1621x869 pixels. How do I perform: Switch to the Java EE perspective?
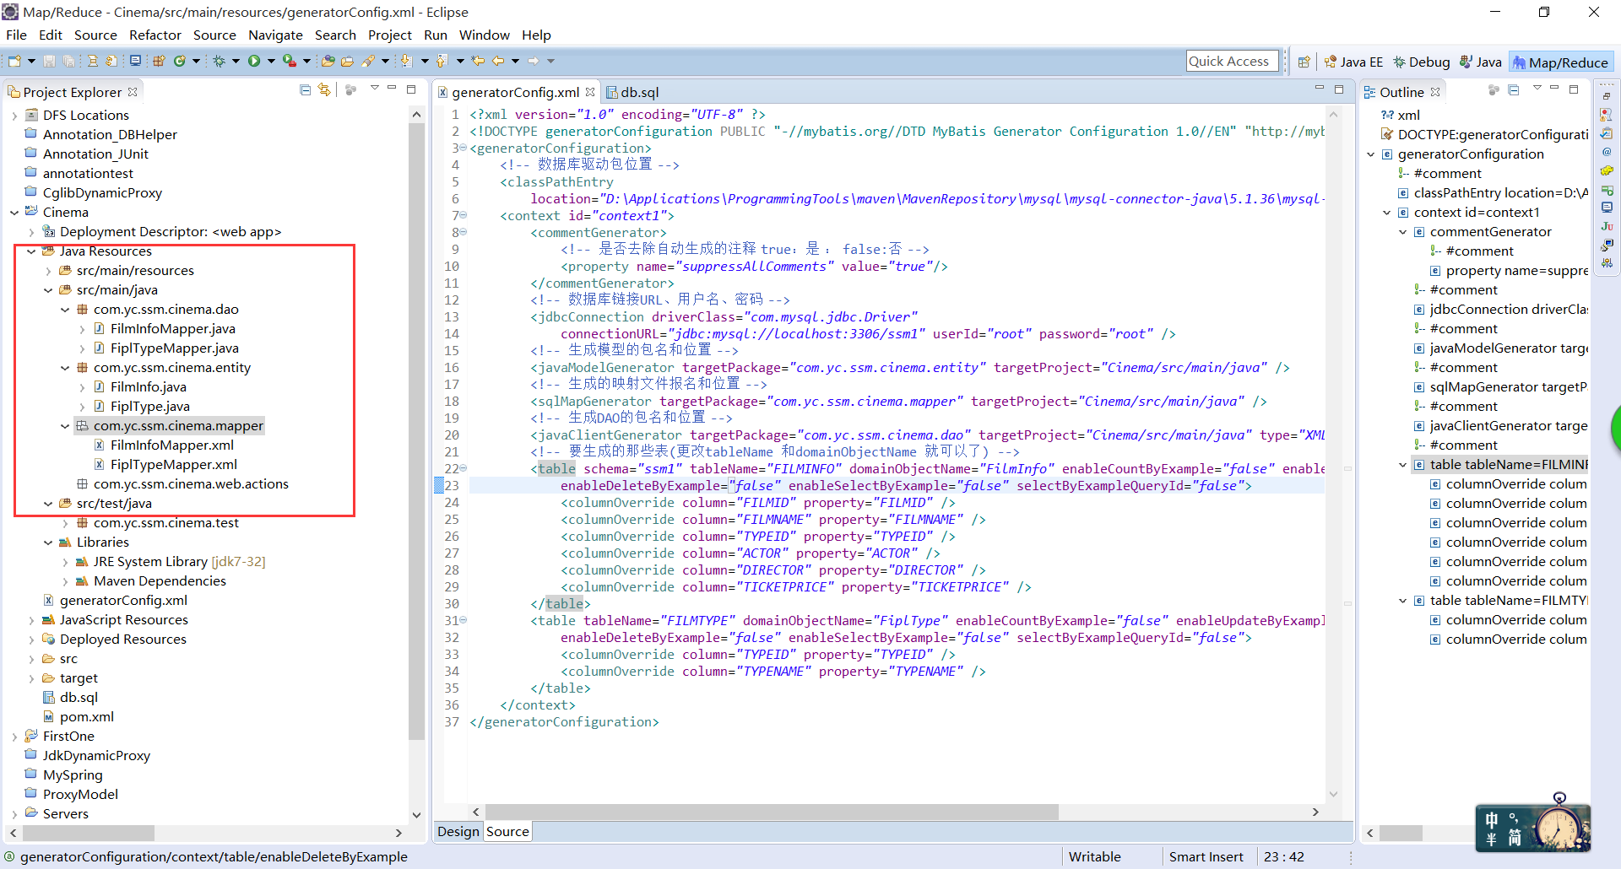1353,62
